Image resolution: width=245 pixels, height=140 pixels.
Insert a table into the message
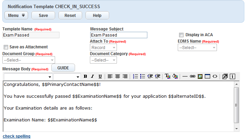(207, 76)
